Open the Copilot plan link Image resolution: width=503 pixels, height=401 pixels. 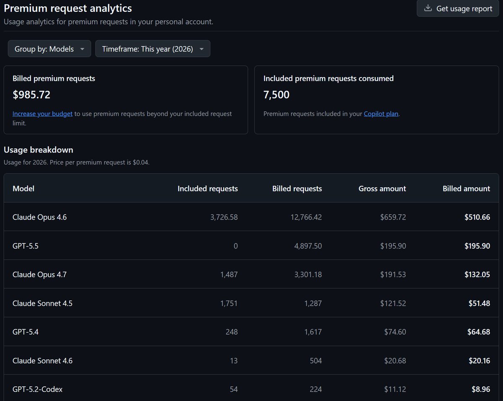click(381, 114)
